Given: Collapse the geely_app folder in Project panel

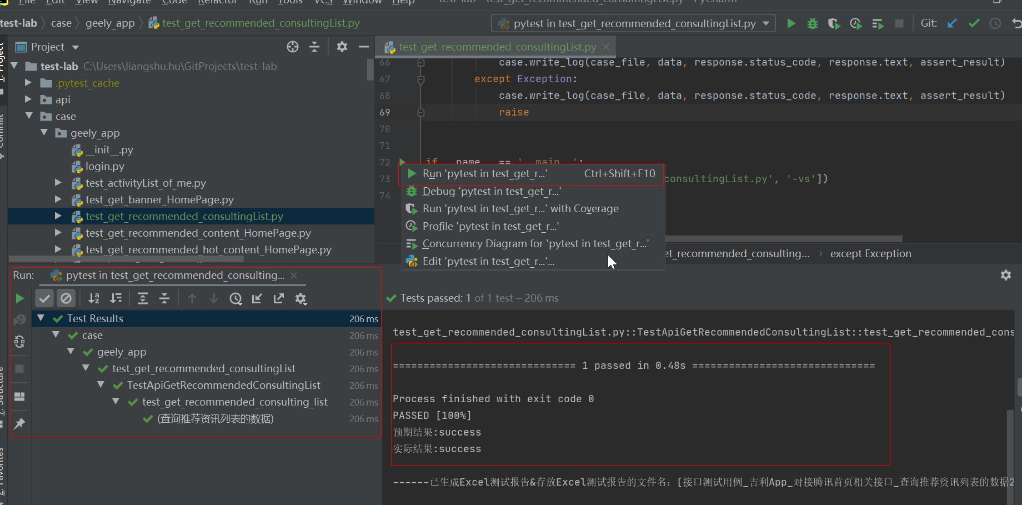Looking at the screenshot, I should pos(44,133).
